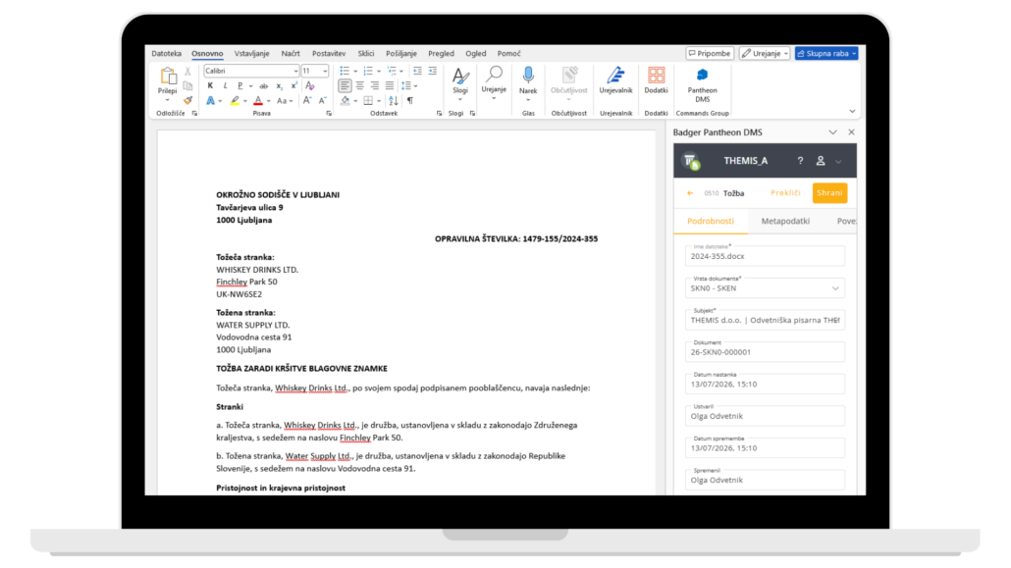
Task: Open Urejanje mode dropdown at top right
Action: (x=765, y=54)
